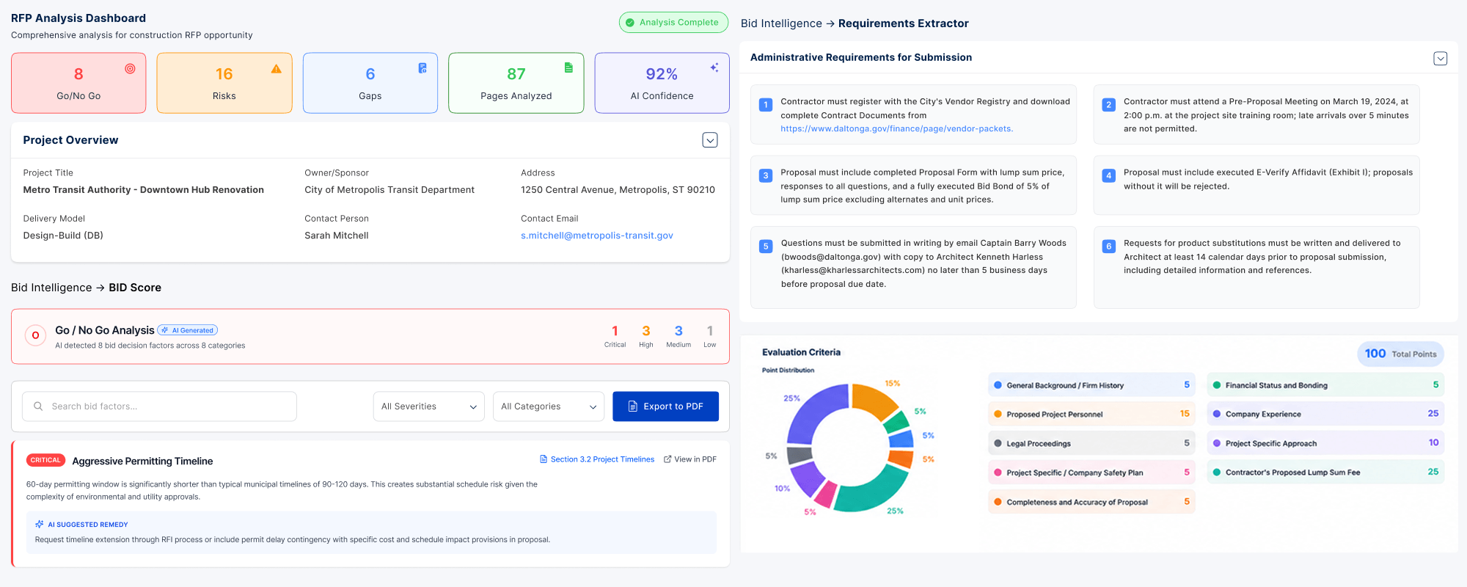Click the warning triangle icon on Risks card
The image size is (1467, 587).
coord(276,68)
